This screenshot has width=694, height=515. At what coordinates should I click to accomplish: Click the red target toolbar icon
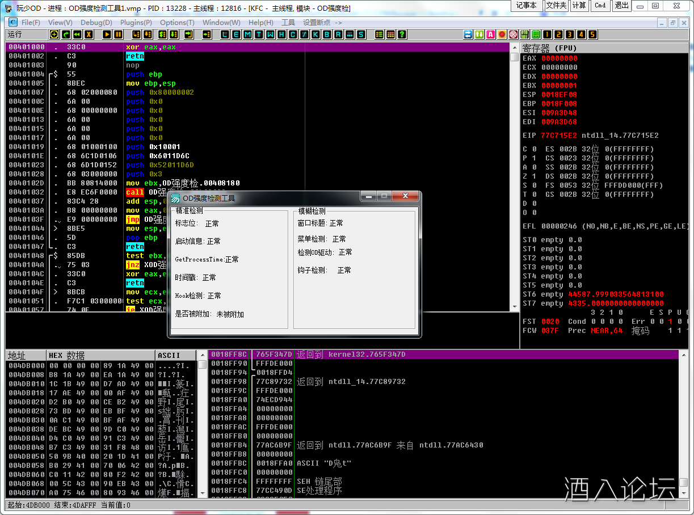[x=513, y=35]
